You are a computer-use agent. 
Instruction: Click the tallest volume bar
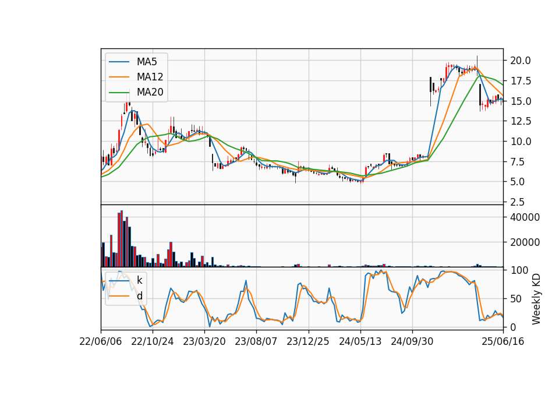click(122, 239)
